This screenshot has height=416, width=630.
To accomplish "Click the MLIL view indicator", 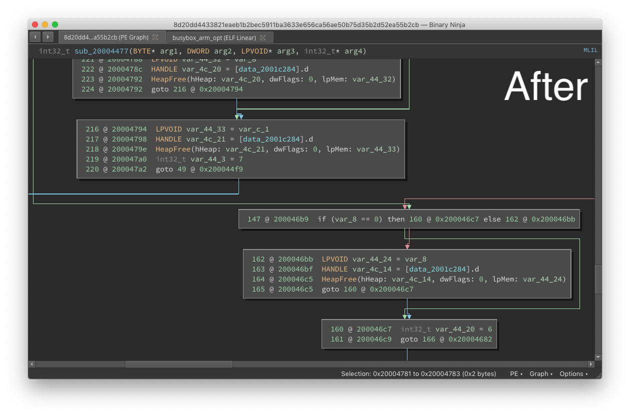I will tap(590, 50).
